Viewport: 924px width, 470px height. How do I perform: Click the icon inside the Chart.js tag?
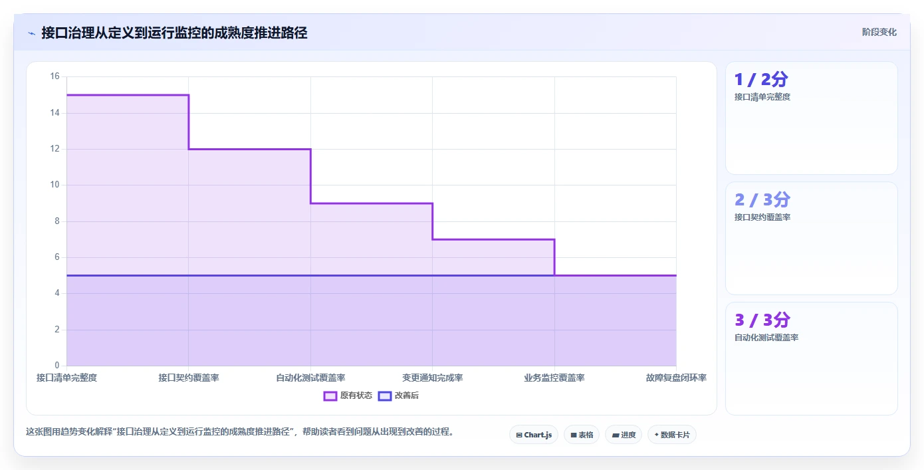[x=519, y=435]
